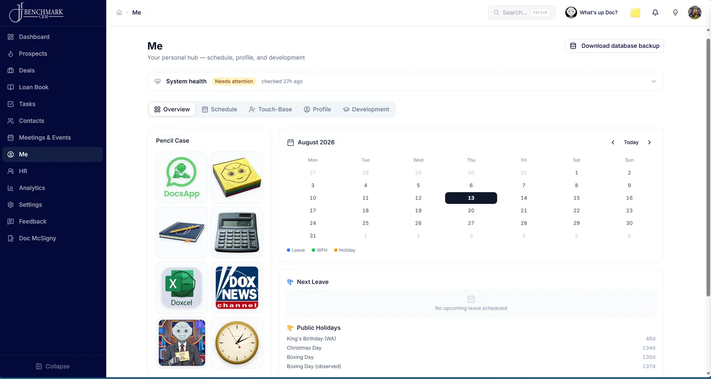Click the Needs attention status badge
The width and height of the screenshot is (711, 379).
[234, 82]
